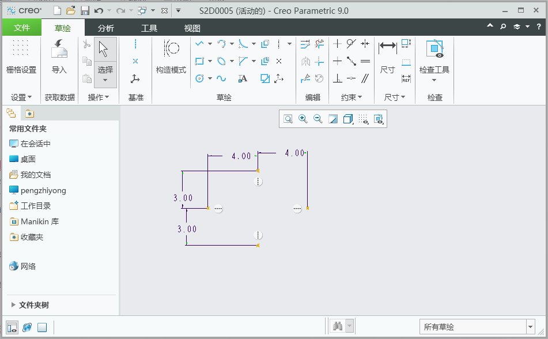
Task: Select the Line Chain sketching tool
Action: (x=199, y=43)
